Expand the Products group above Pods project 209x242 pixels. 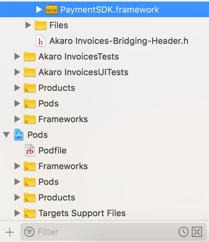coord(17,88)
